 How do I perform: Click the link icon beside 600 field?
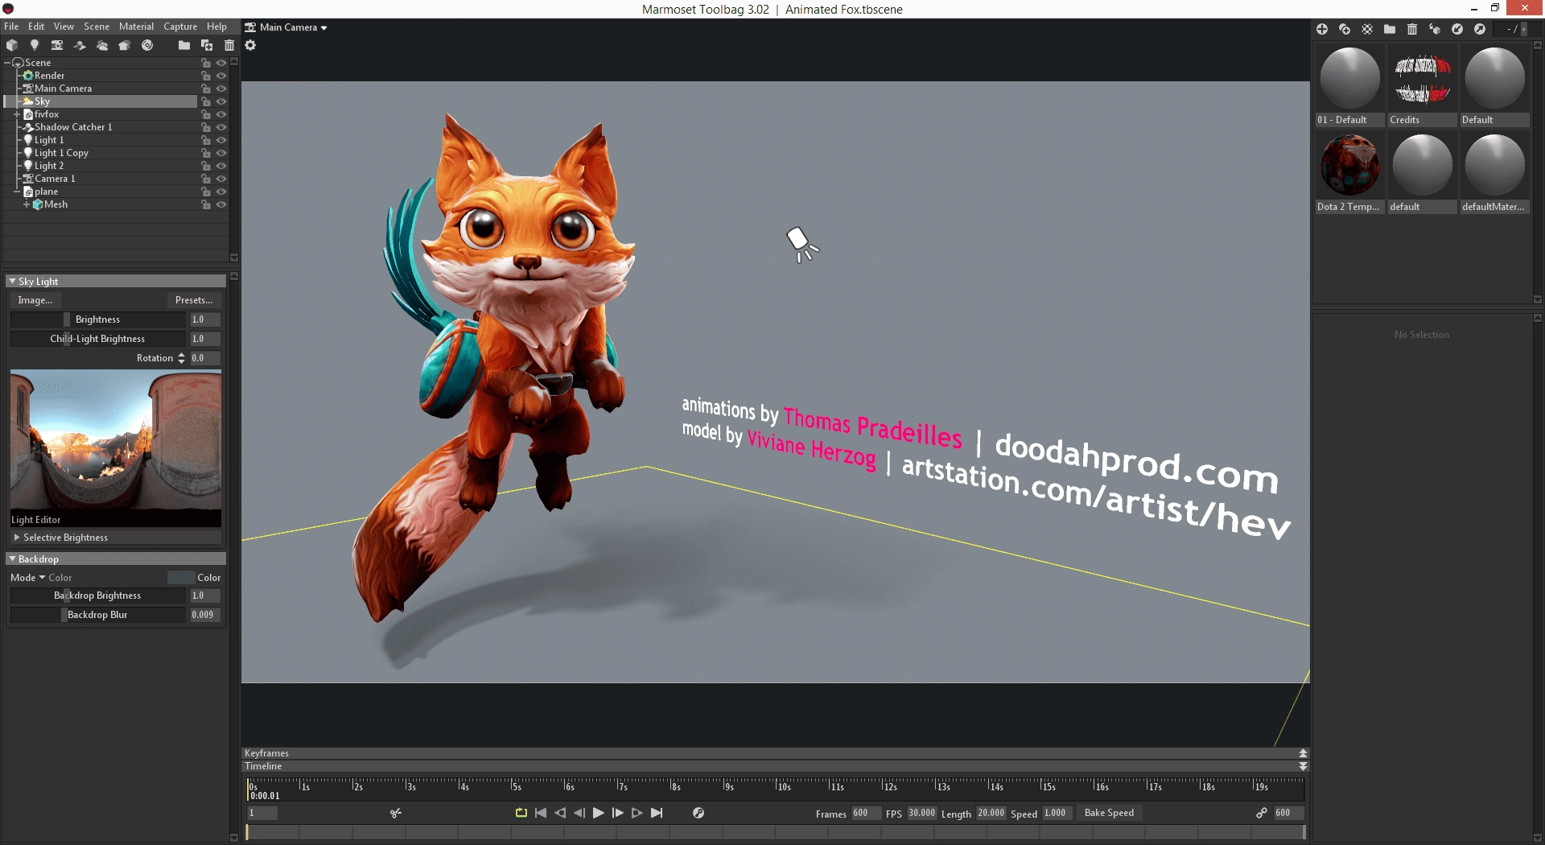1262,813
